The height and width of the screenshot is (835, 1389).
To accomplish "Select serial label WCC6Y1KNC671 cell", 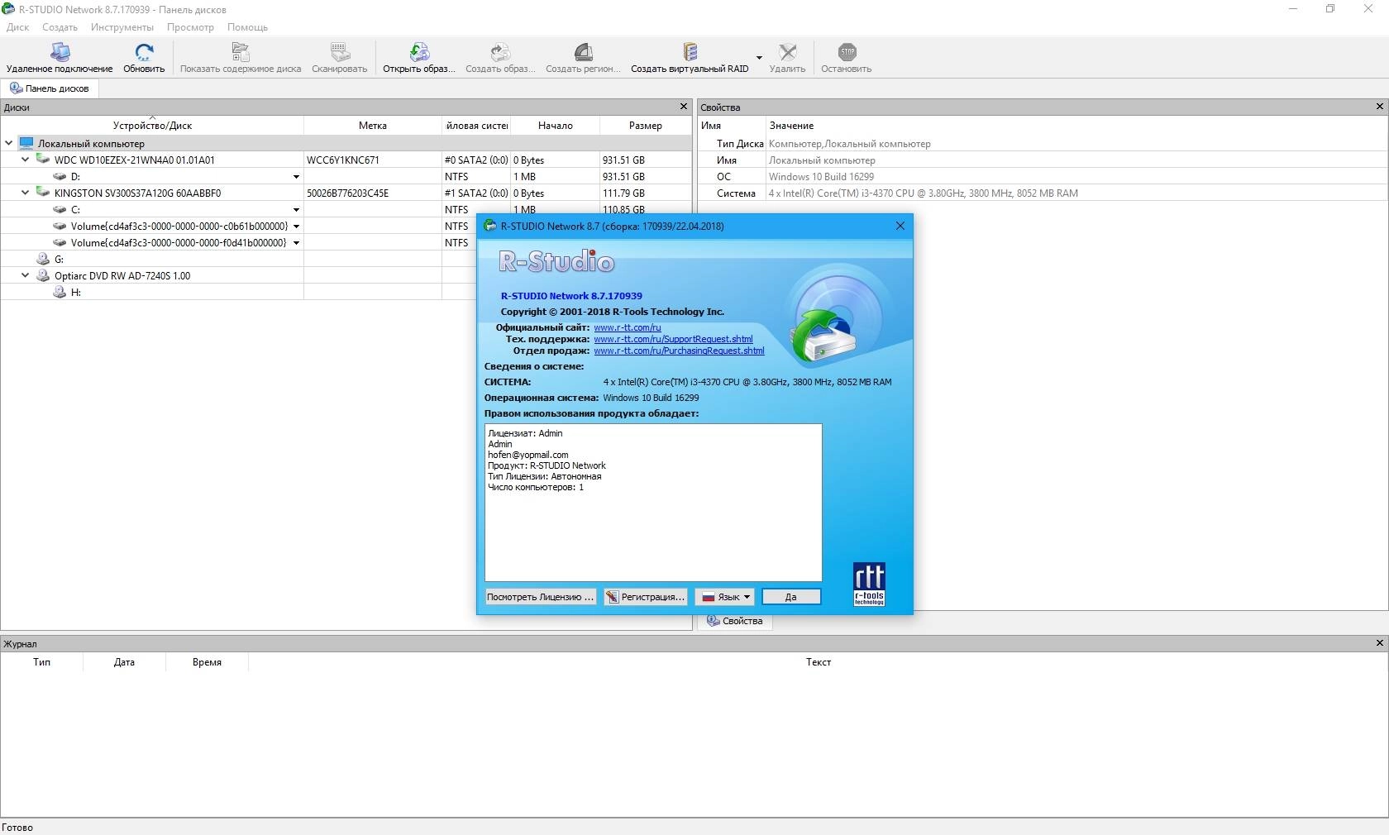I will [x=373, y=160].
